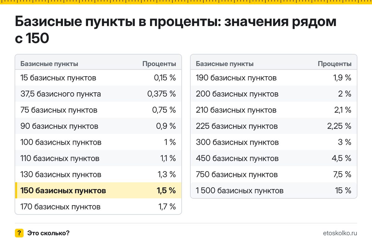Screen dimensions: 372x243
Task: Select "750 базисных пунктов" cell
Action: [237, 175]
